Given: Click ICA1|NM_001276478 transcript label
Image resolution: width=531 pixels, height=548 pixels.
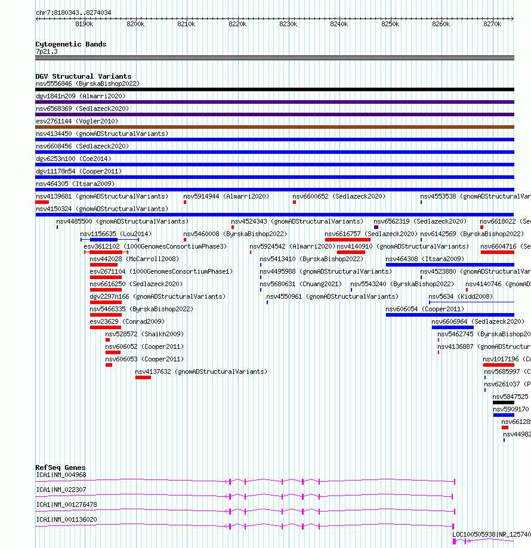Looking at the screenshot, I should coord(66,505).
